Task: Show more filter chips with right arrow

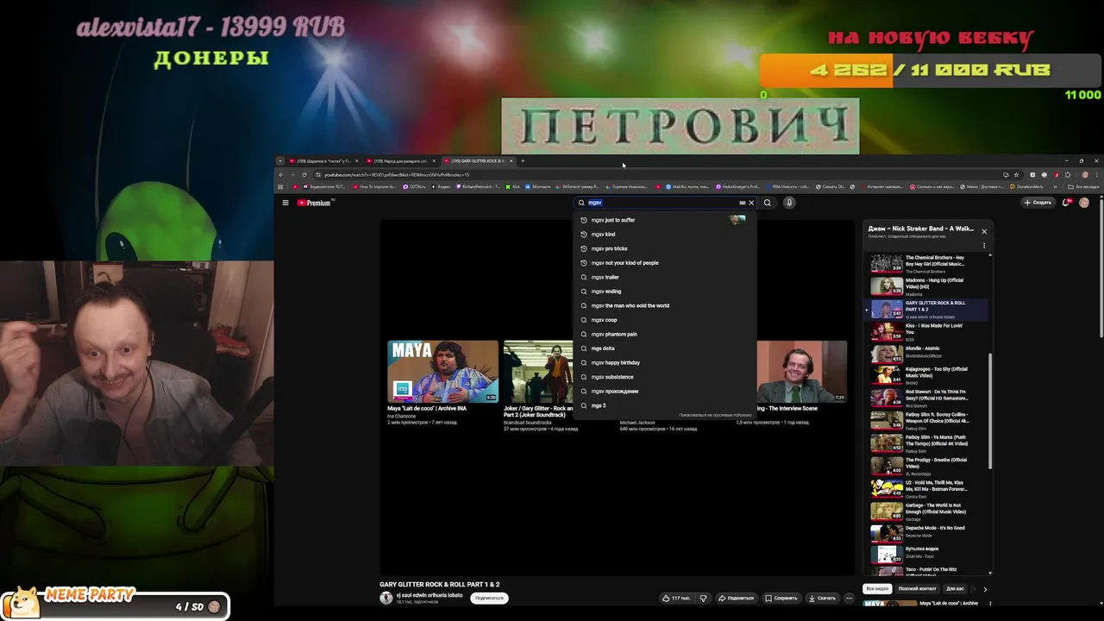Action: [x=985, y=589]
